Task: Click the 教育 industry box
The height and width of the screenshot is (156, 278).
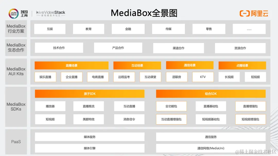Action: [89, 29]
